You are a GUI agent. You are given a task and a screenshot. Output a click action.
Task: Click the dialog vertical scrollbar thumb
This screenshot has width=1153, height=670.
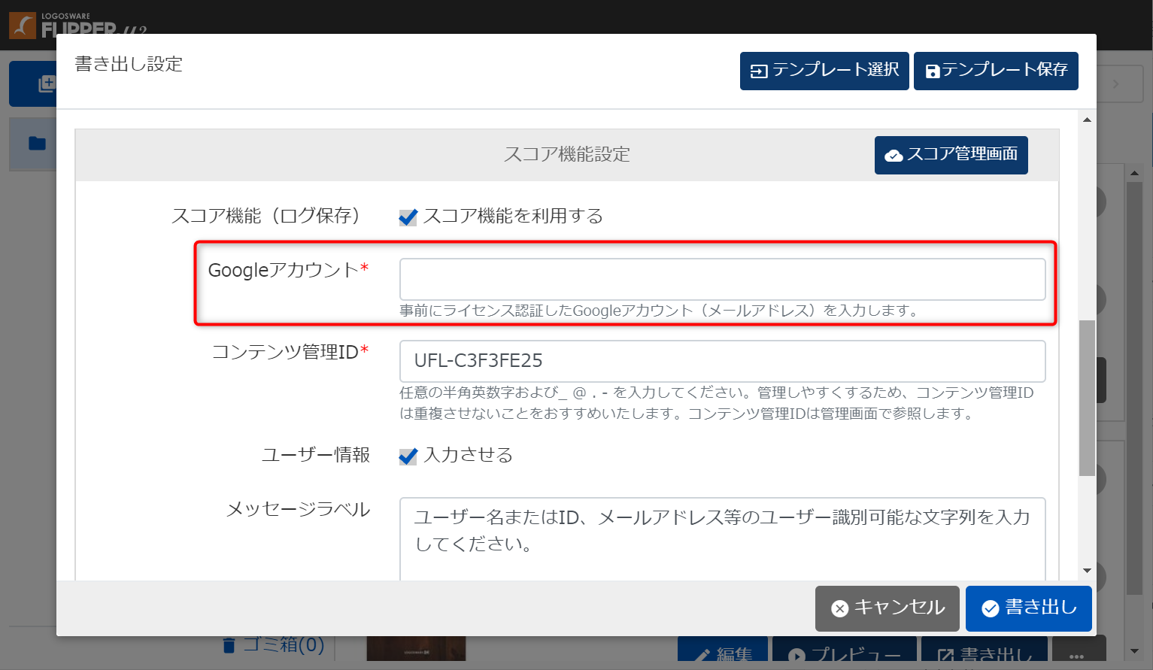click(1087, 398)
